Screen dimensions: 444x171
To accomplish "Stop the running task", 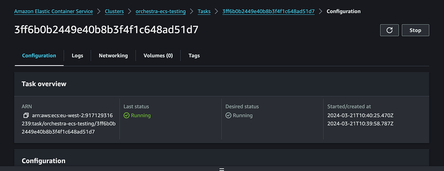I will pyautogui.click(x=415, y=30).
